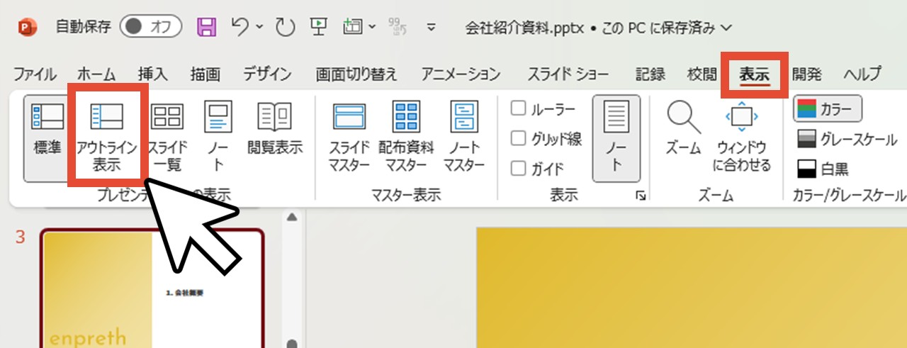Open 配布資料マスター view
This screenshot has height=348, width=907.
pyautogui.click(x=406, y=139)
